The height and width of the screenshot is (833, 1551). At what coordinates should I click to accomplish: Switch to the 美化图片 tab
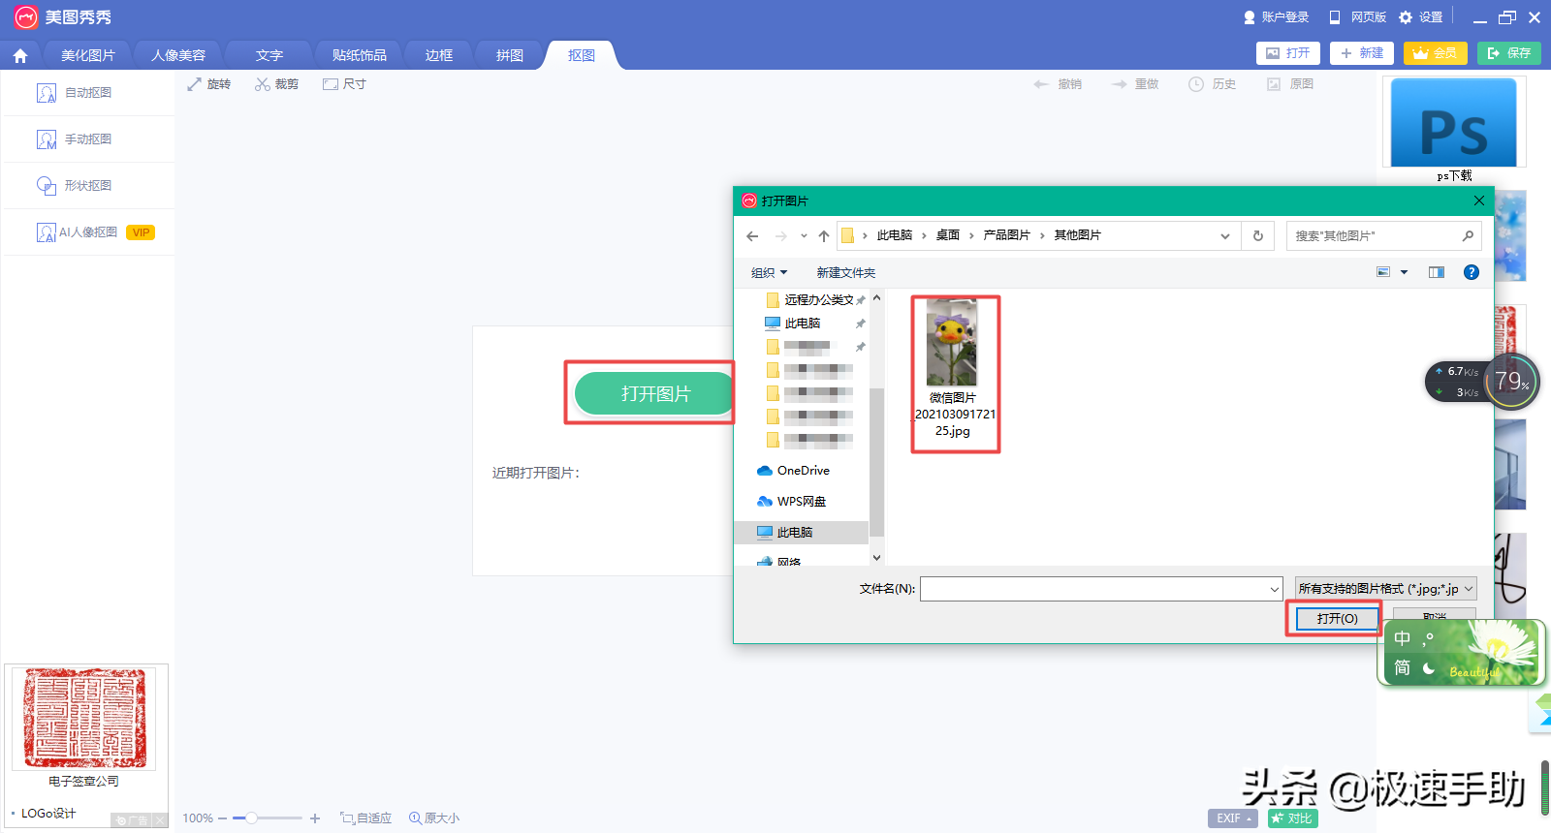(x=87, y=55)
